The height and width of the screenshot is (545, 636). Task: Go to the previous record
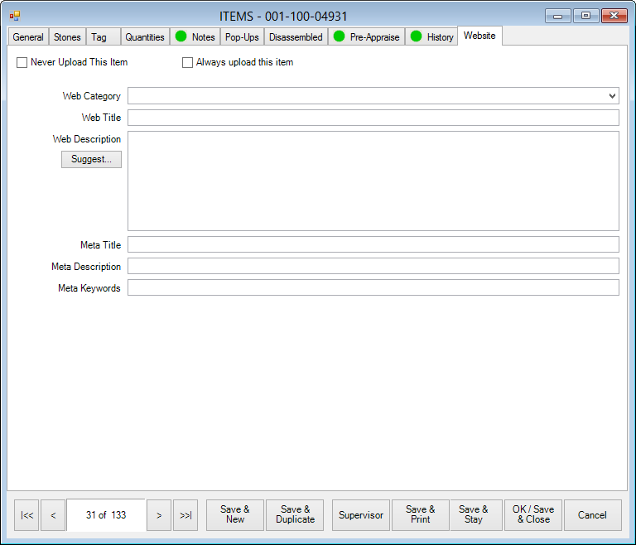pyautogui.click(x=53, y=515)
